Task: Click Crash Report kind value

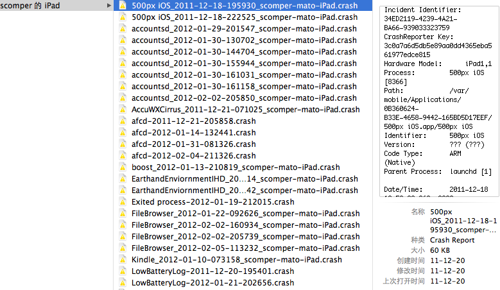Action: (452, 240)
